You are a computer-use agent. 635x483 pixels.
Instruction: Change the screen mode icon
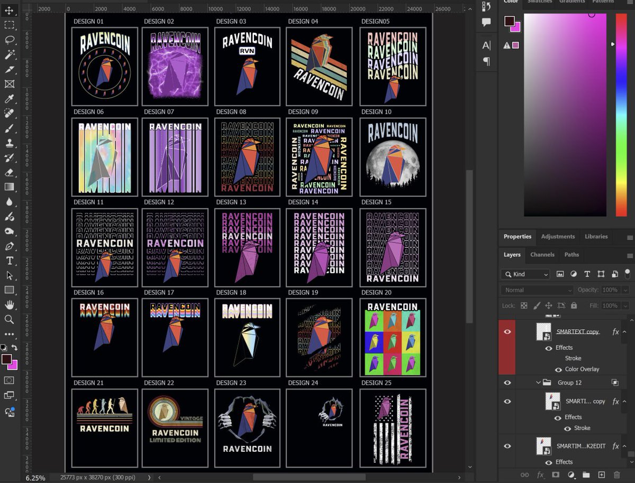10,395
